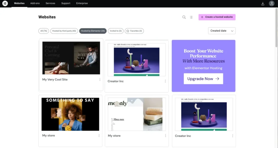This screenshot has height=148, width=278.
Task: Click the Websites page heading
Action: (47, 17)
